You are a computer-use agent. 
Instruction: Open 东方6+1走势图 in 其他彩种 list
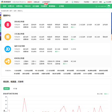(87, 74)
